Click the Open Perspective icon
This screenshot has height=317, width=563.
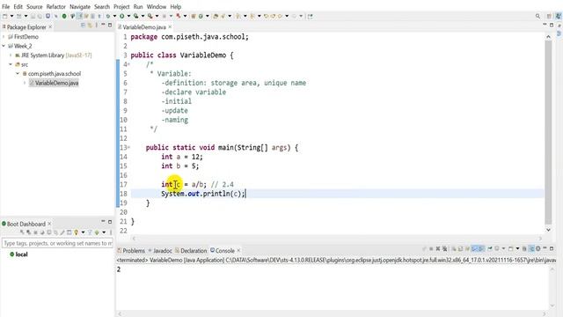(x=549, y=16)
